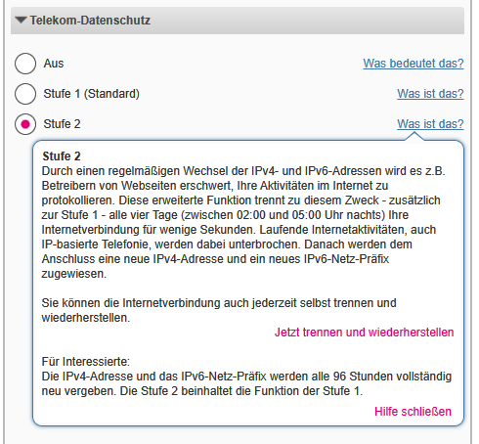479x444 pixels.
Task: Open Was ist das? beside Stufe 1
Action: (x=430, y=94)
